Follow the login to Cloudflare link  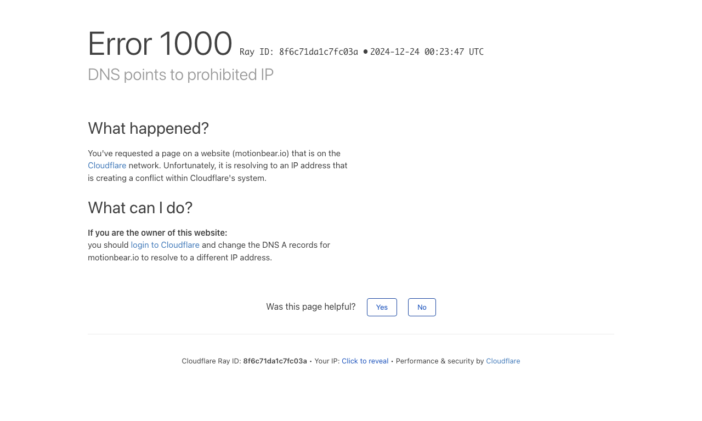click(x=165, y=245)
